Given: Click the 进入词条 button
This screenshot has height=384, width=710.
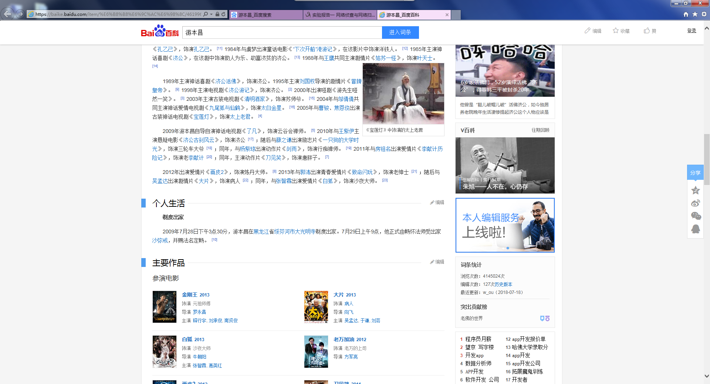Looking at the screenshot, I should pyautogui.click(x=400, y=32).
